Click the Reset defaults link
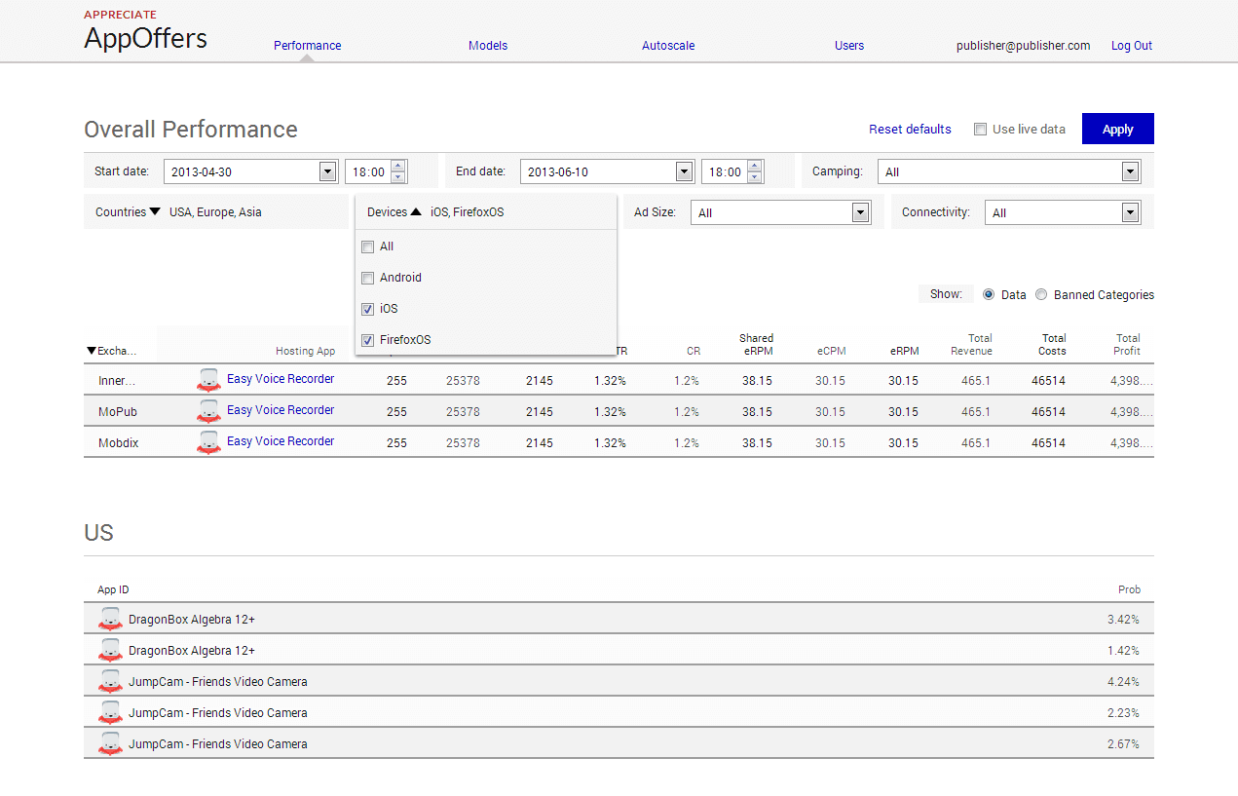 [910, 130]
